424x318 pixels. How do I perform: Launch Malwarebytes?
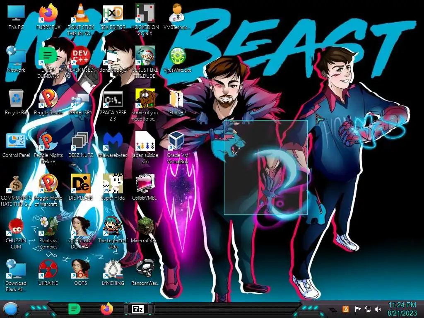click(113, 145)
